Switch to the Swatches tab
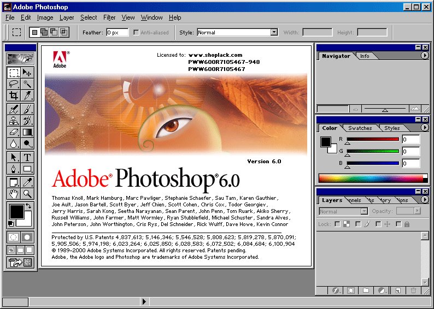This screenshot has width=434, height=309. coord(360,128)
